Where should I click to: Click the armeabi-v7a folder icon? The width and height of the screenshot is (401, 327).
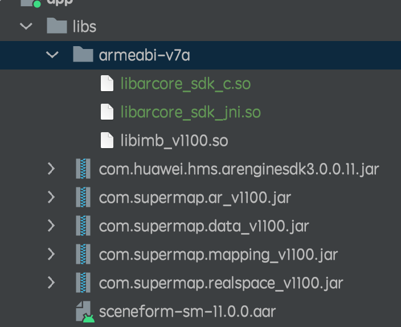point(83,54)
